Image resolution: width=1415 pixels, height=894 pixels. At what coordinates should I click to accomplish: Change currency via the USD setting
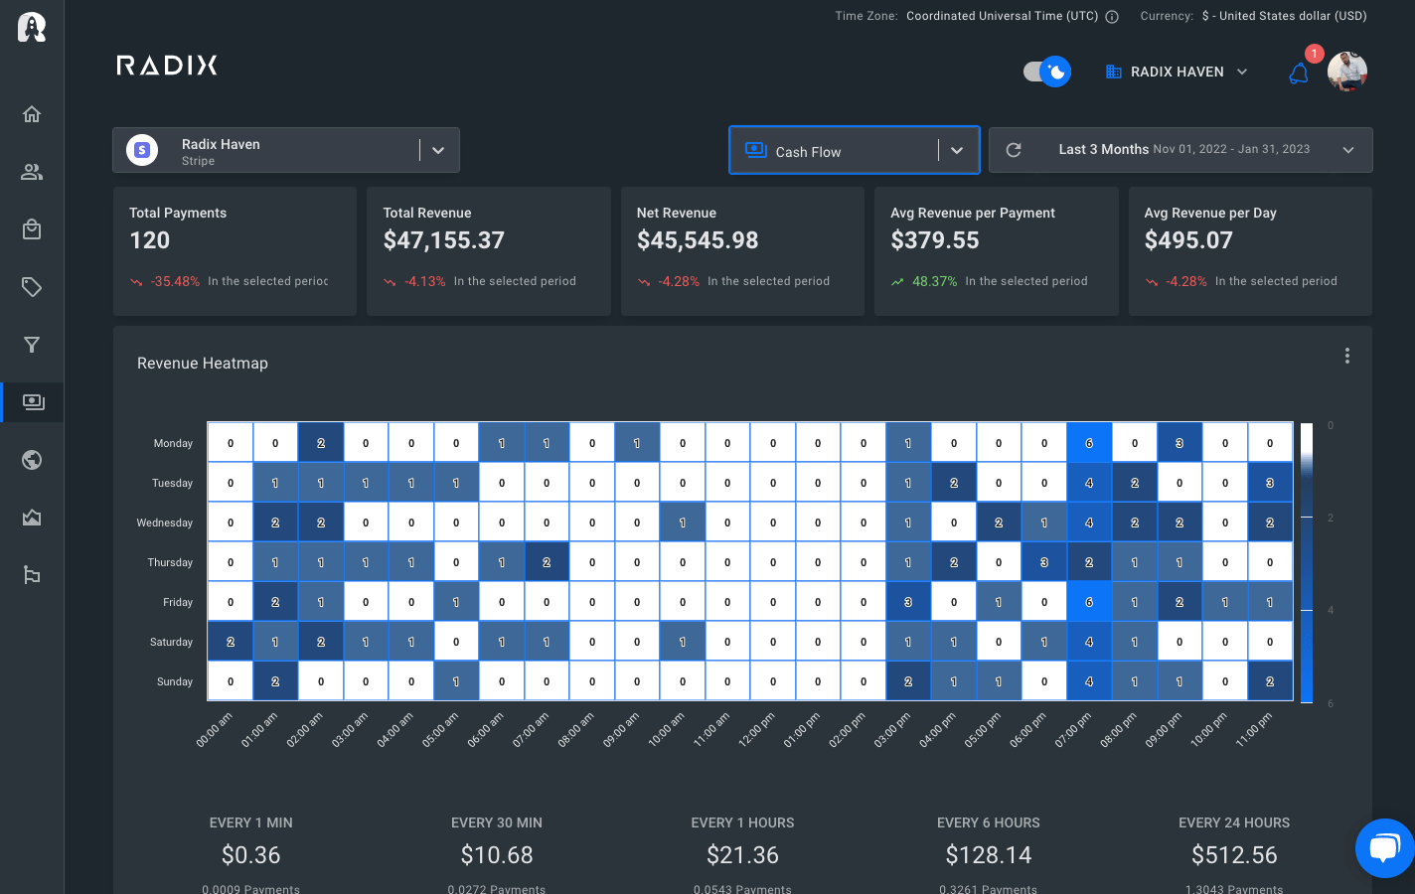[x=1284, y=16]
